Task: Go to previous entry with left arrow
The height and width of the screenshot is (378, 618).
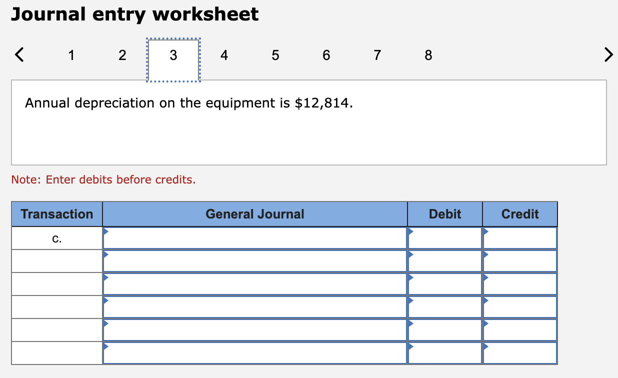Action: (x=18, y=54)
